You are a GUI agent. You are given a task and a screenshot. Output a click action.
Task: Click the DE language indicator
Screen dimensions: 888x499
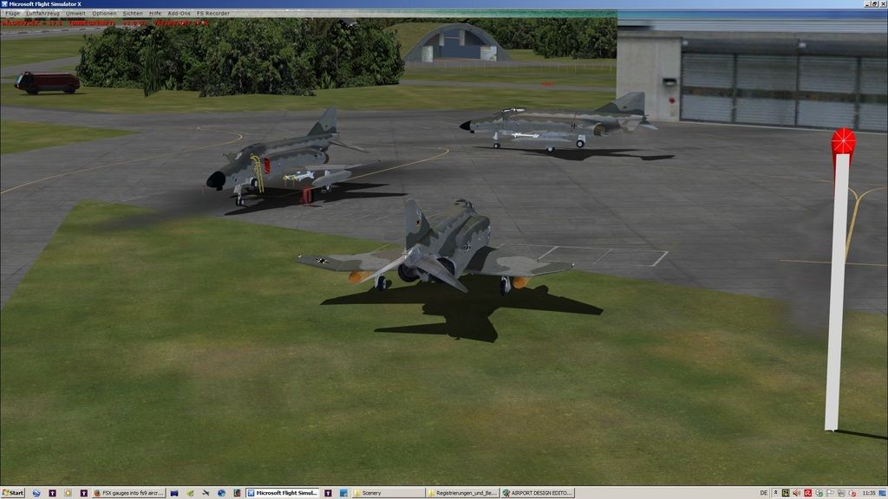pyautogui.click(x=764, y=493)
